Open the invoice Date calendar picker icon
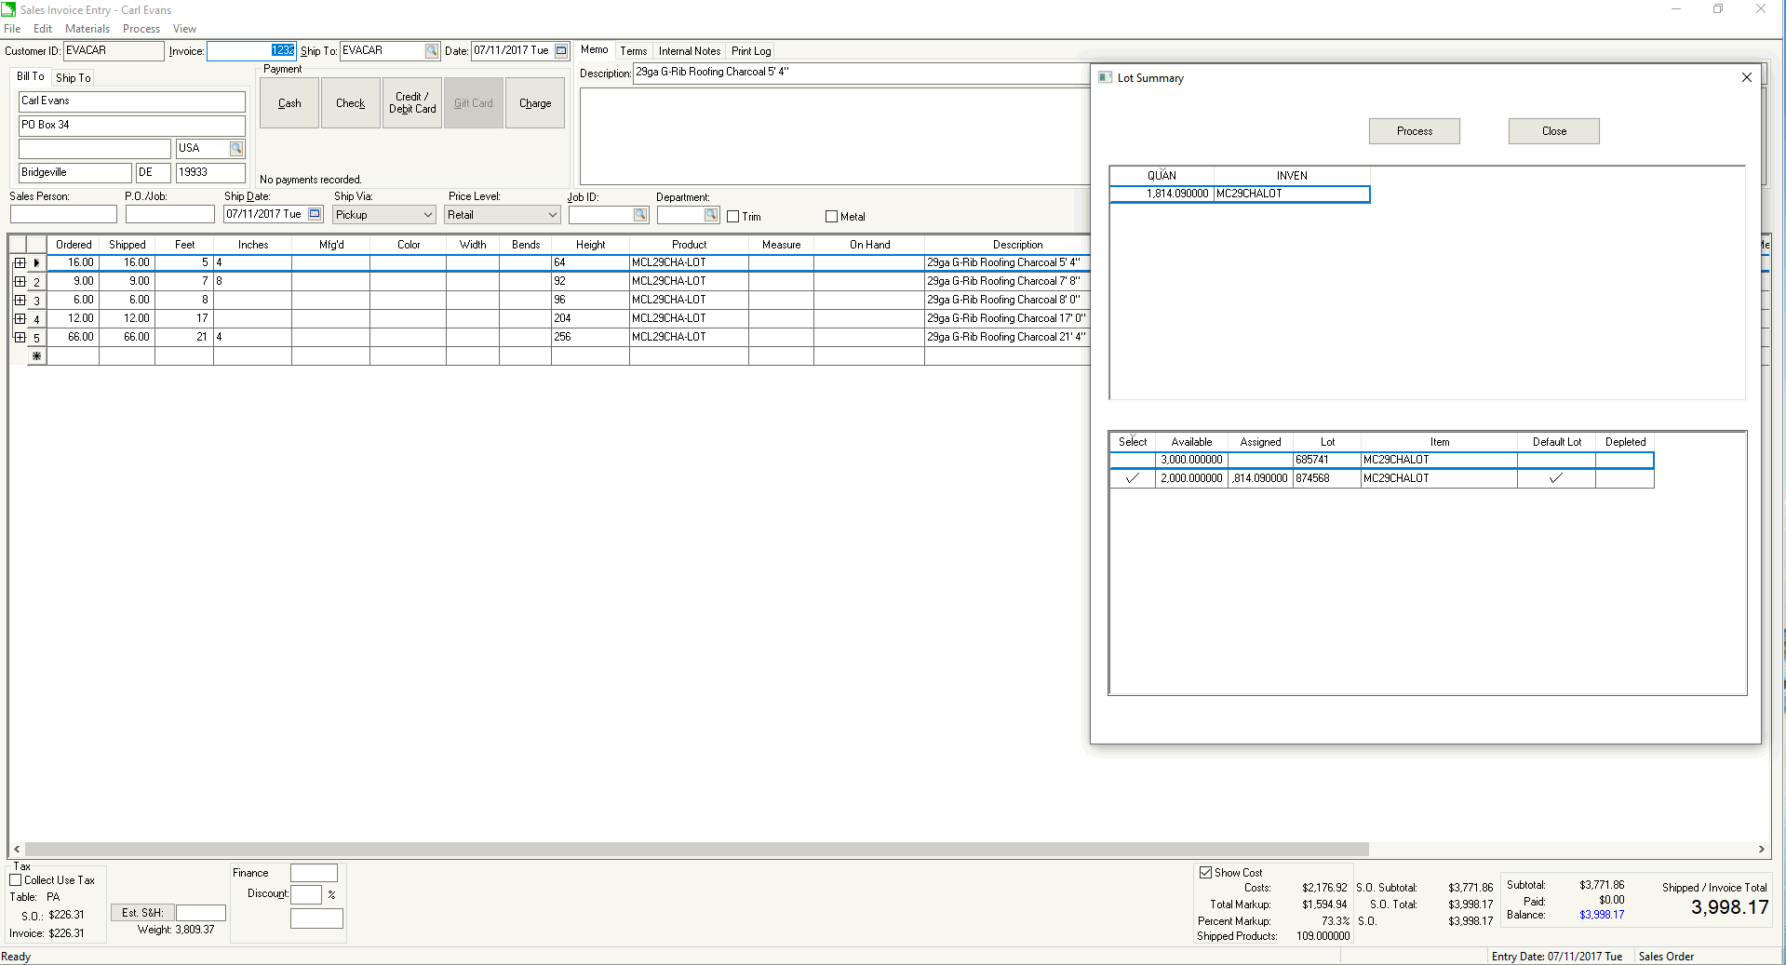This screenshot has height=965, width=1786. pyautogui.click(x=561, y=51)
